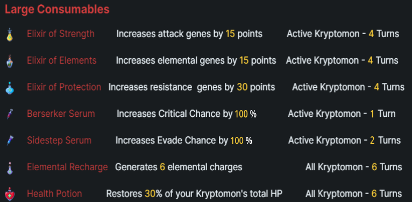The image size is (412, 202).
Task: Click the Berserker Serum syringe icon
Action: click(10, 114)
